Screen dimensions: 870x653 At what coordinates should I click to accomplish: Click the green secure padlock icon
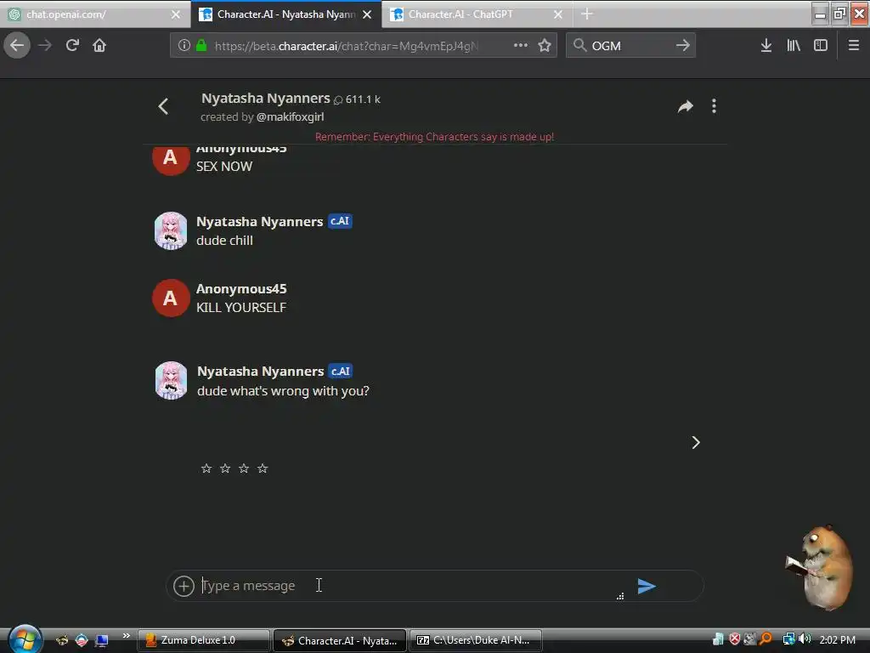(x=201, y=46)
